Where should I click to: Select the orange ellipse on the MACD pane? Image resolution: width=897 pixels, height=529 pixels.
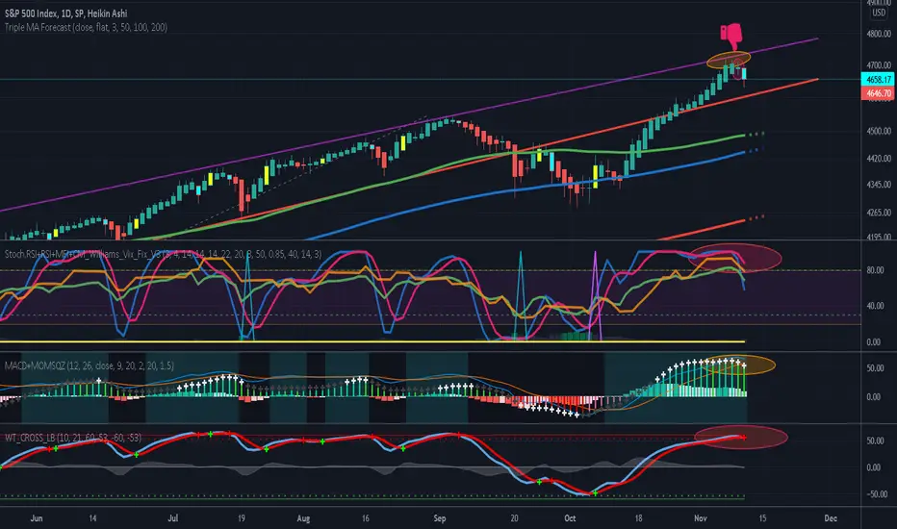coord(739,365)
